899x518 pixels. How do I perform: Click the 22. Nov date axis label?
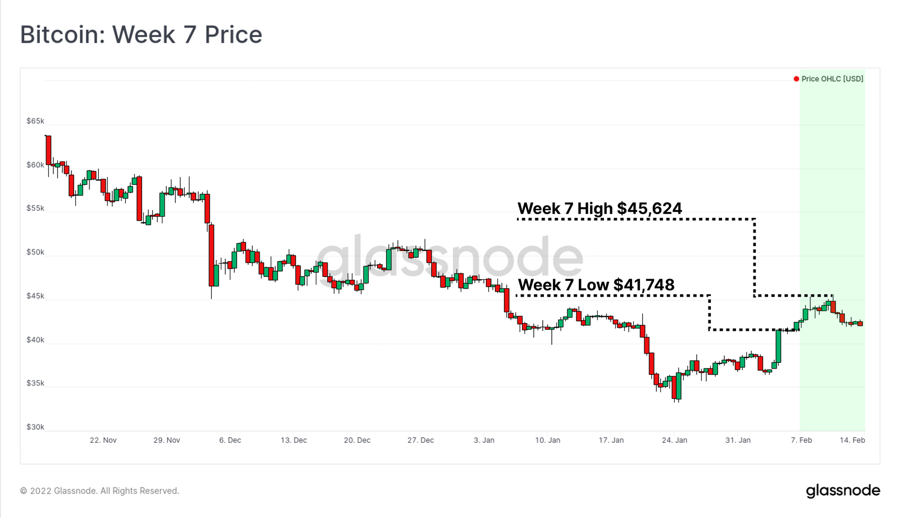point(103,440)
